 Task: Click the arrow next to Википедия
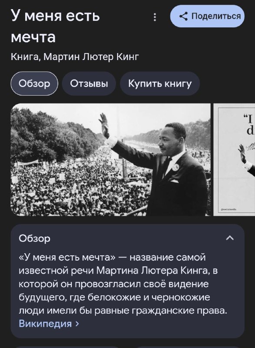click(x=77, y=324)
